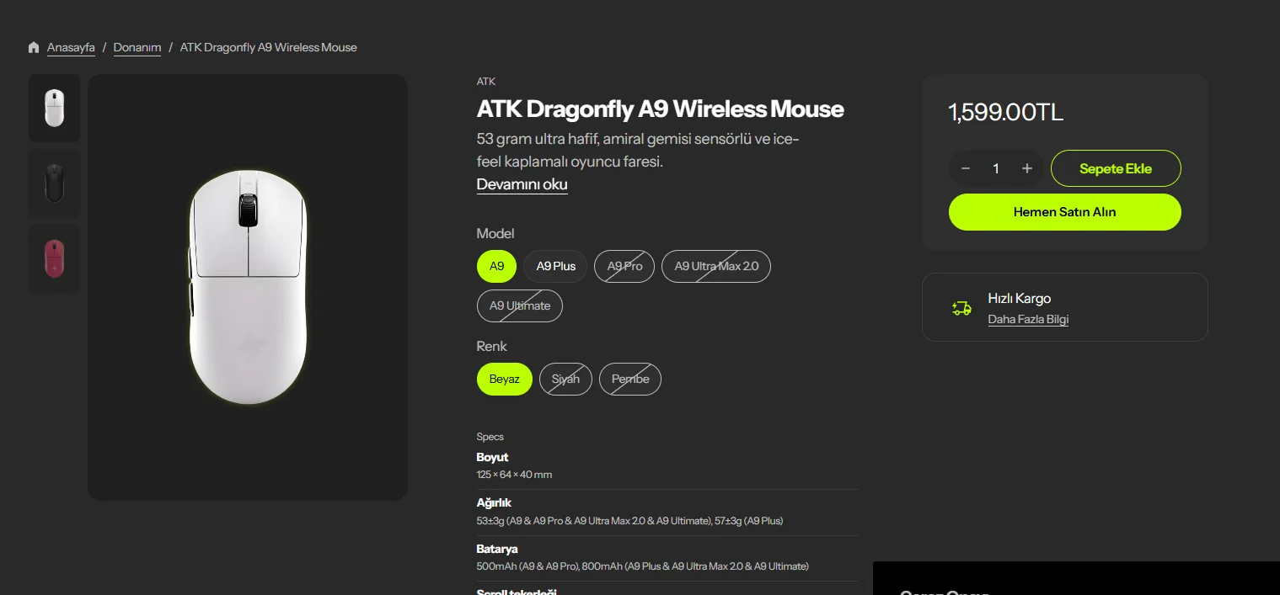Decrease quantity with the minus icon
Image resolution: width=1280 pixels, height=595 pixels.
[966, 168]
